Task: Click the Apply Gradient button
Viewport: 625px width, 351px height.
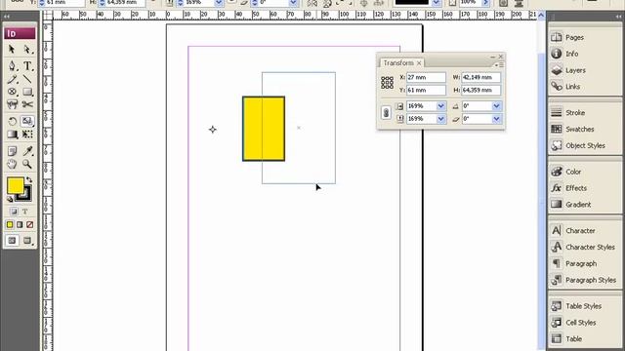Action: click(x=20, y=225)
